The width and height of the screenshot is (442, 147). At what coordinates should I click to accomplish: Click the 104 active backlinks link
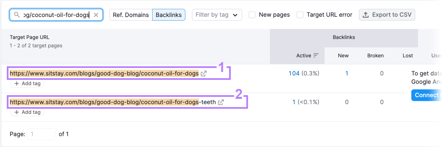click(x=294, y=74)
